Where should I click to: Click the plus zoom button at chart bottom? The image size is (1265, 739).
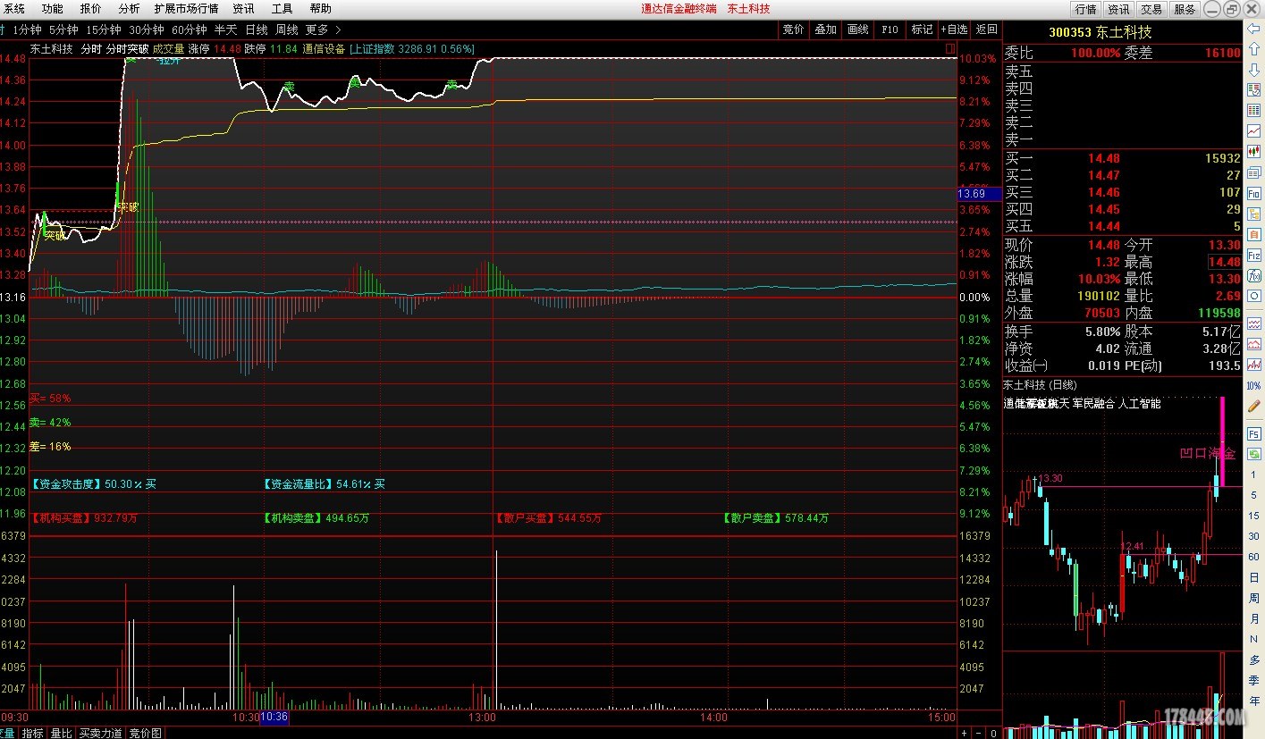[x=964, y=733]
